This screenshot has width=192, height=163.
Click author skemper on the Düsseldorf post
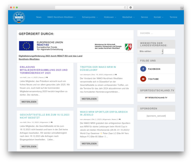click(x=87, y=74)
